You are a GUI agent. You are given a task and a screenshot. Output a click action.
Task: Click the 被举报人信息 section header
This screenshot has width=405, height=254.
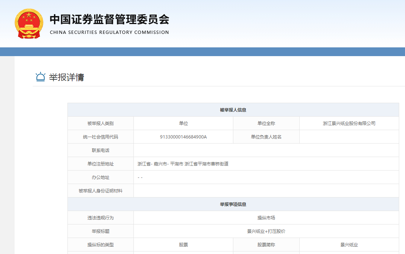click(233, 110)
